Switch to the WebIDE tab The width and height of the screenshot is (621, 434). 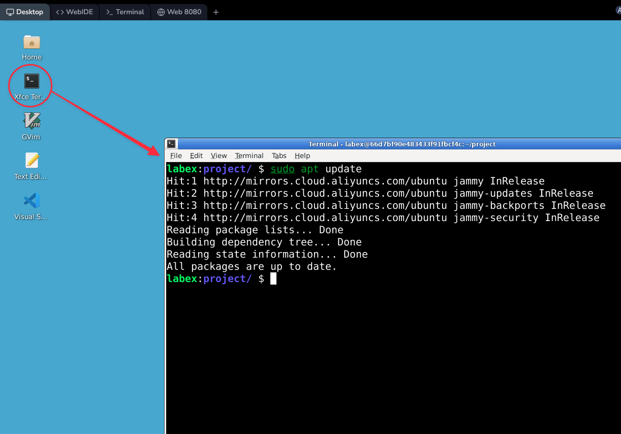pyautogui.click(x=74, y=12)
